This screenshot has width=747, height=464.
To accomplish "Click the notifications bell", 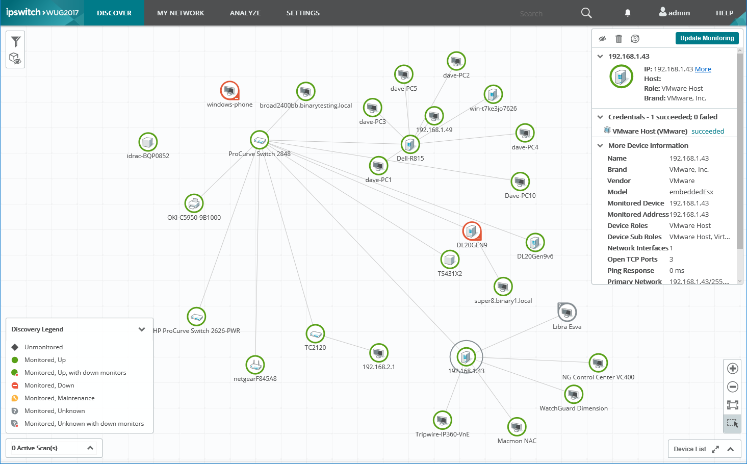I will 628,13.
